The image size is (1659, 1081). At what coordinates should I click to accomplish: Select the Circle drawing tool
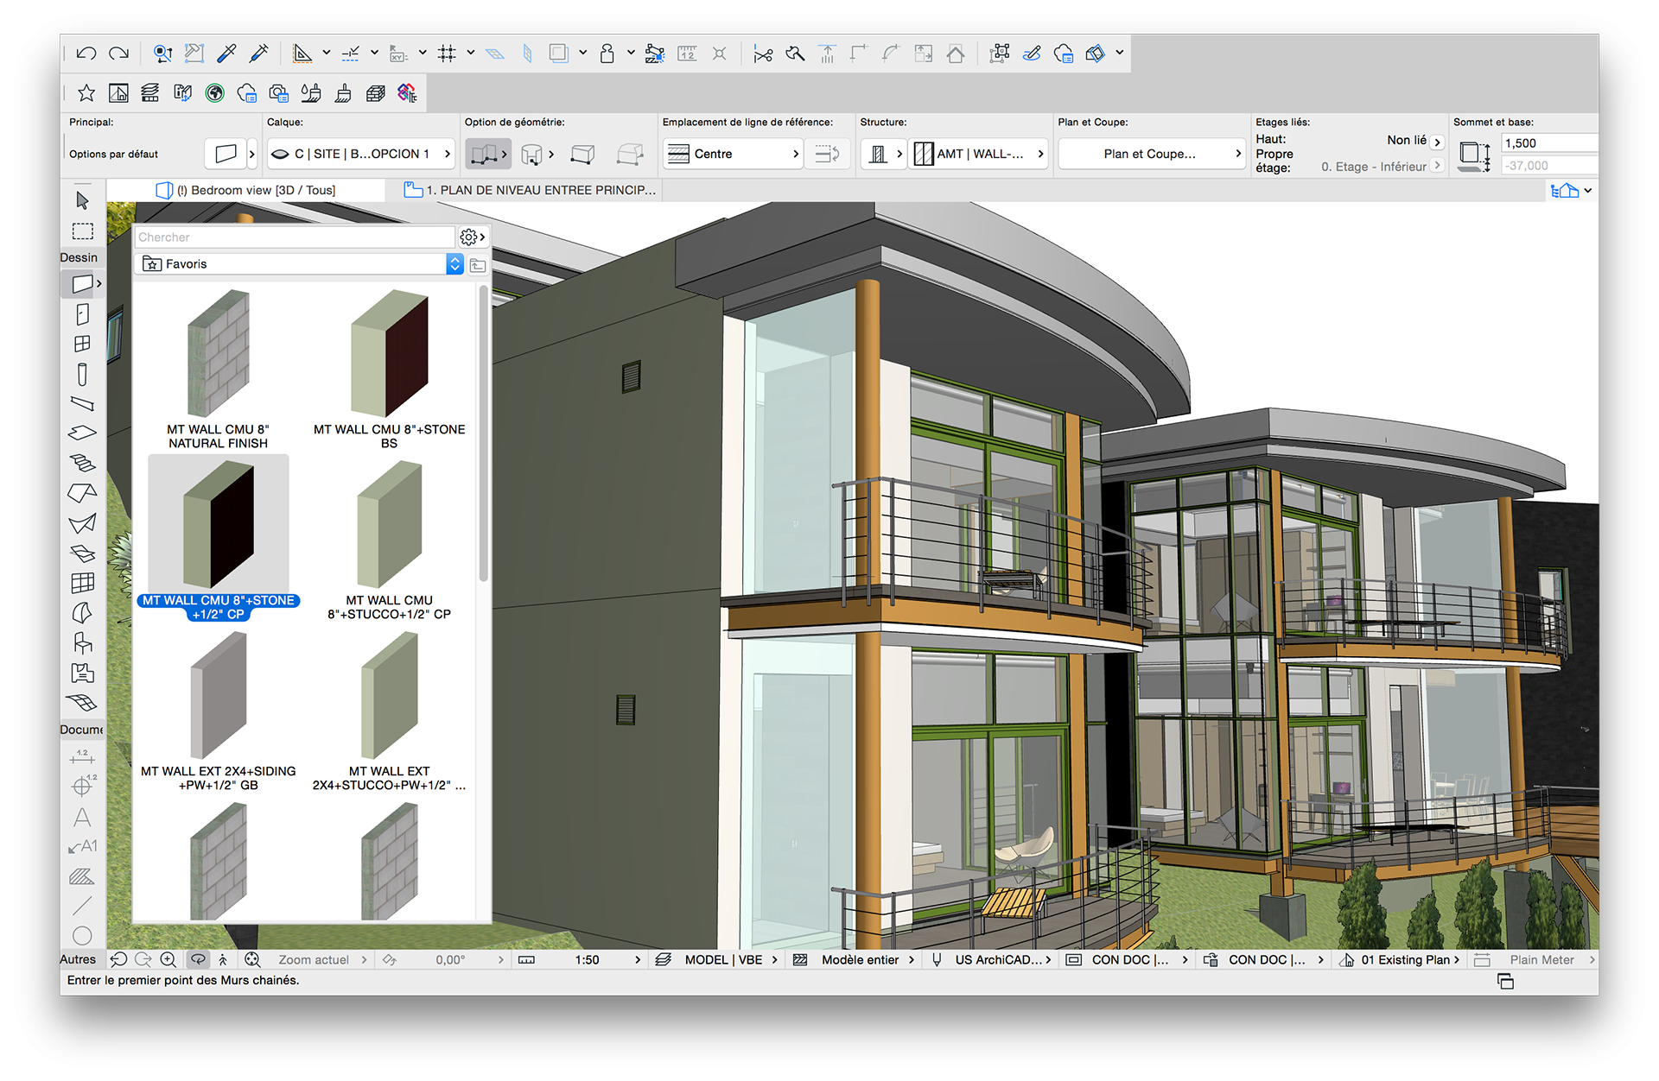[x=82, y=935]
